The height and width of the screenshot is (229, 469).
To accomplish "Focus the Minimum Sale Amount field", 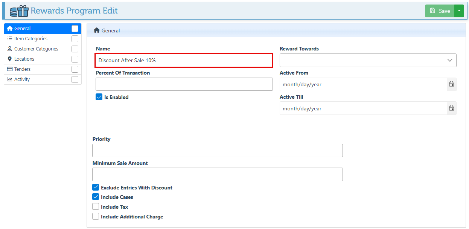I will (217, 174).
